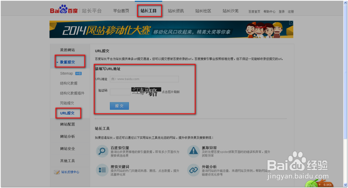This screenshot has height=188, width=348.
Task: Click the 站长反馈中心 envelope icon
Action: tap(57, 172)
